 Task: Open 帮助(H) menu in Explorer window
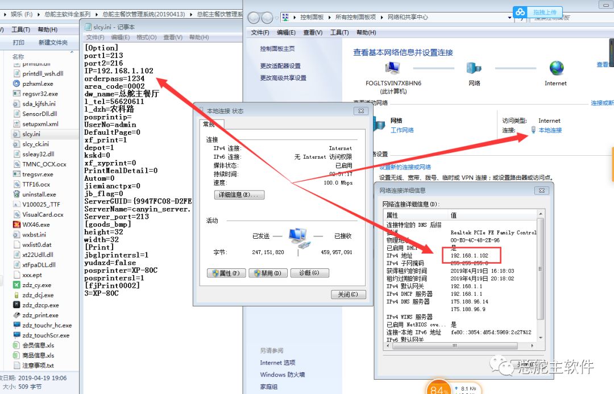(x=47, y=30)
